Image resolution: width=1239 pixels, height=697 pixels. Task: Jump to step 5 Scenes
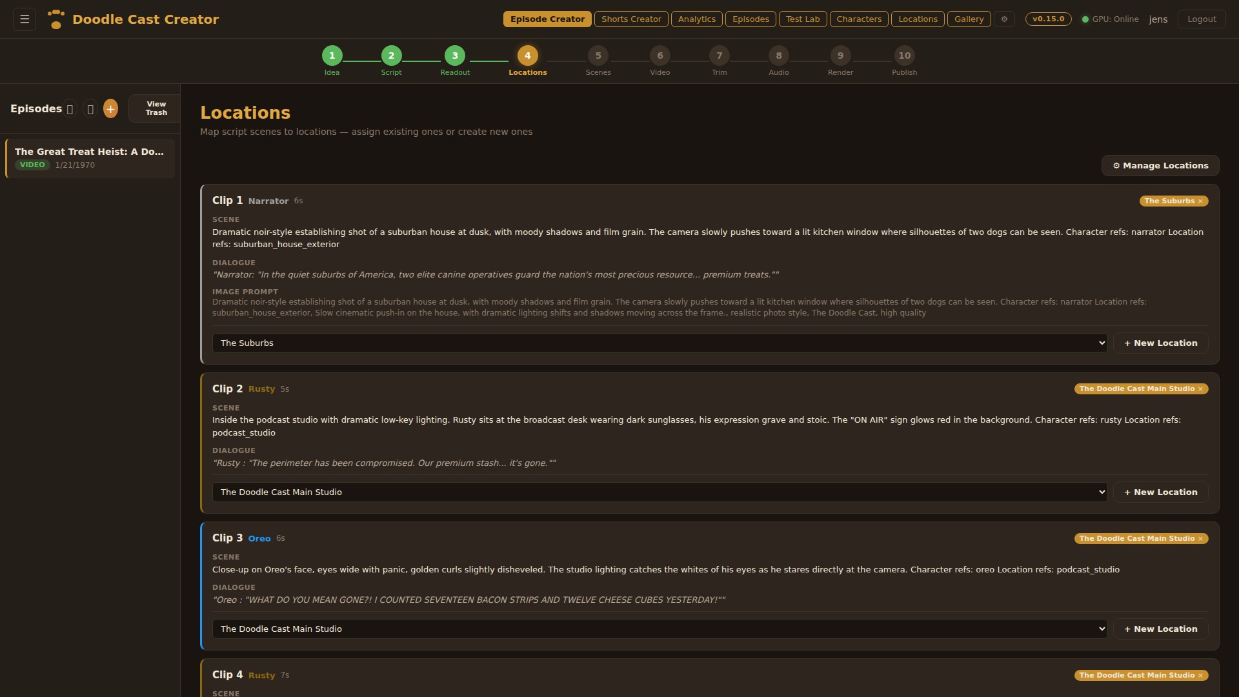(x=598, y=54)
